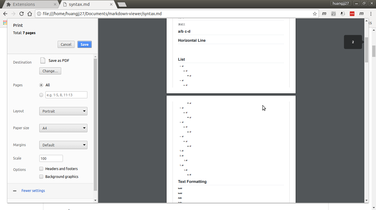Click the minus icon beside Fewer settings
Image resolution: width=376 pixels, height=210 pixels.
click(15, 191)
